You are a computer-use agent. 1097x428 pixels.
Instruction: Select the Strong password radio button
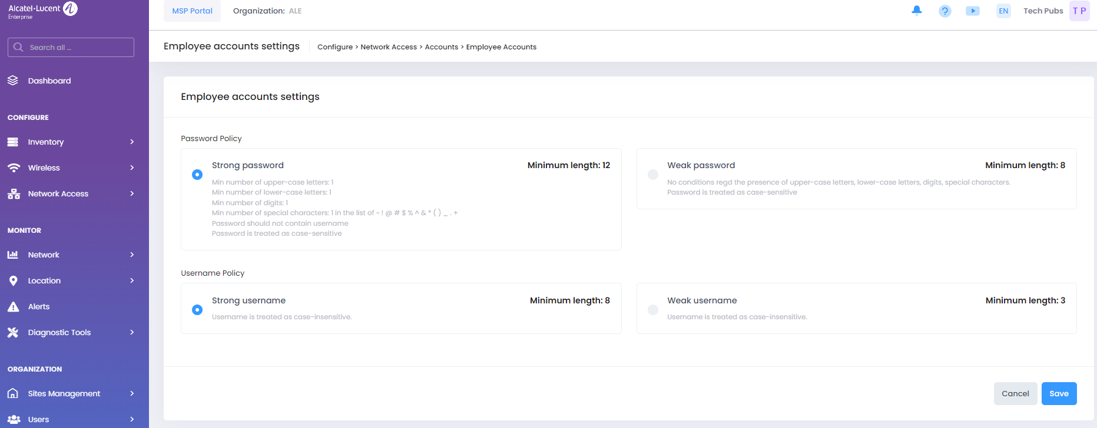197,175
